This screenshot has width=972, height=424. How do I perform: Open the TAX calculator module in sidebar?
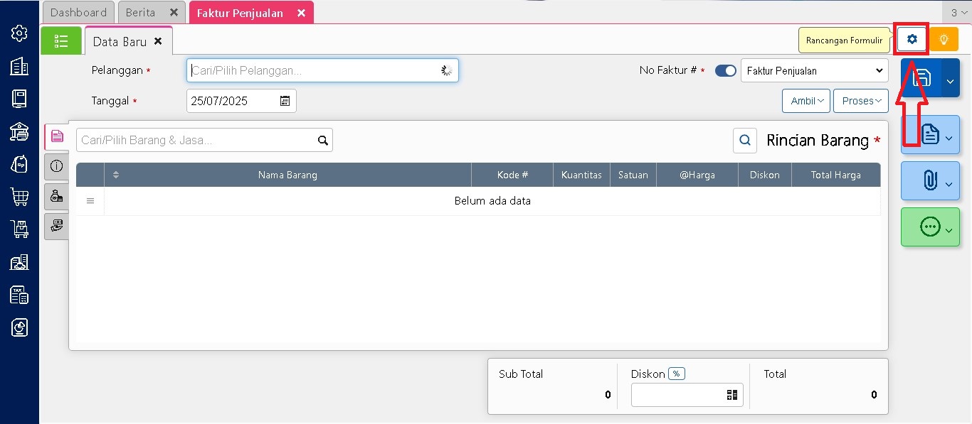[x=19, y=295]
